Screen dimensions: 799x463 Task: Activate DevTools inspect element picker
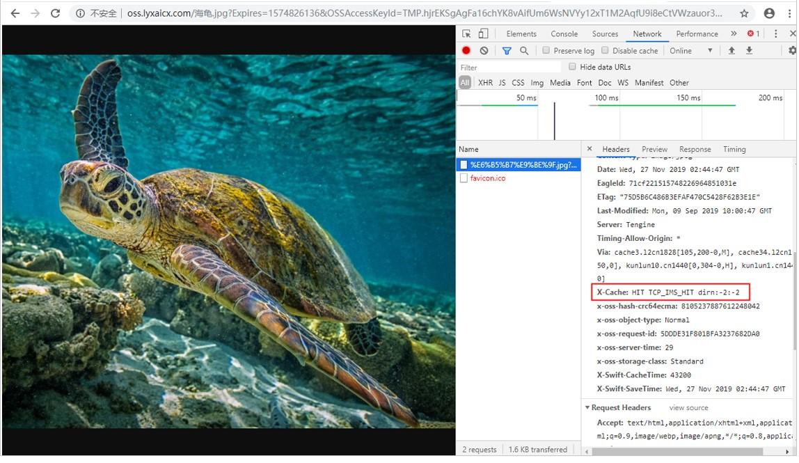(x=466, y=33)
